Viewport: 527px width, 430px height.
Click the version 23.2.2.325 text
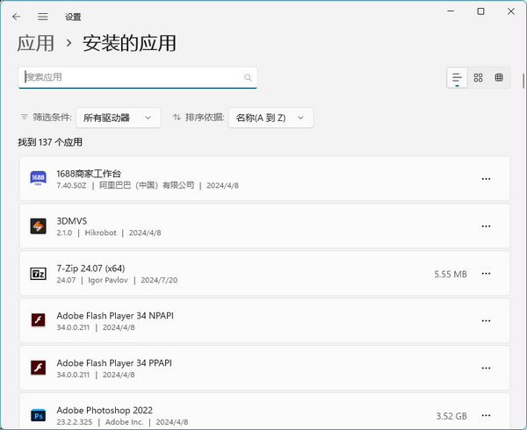[75, 422]
